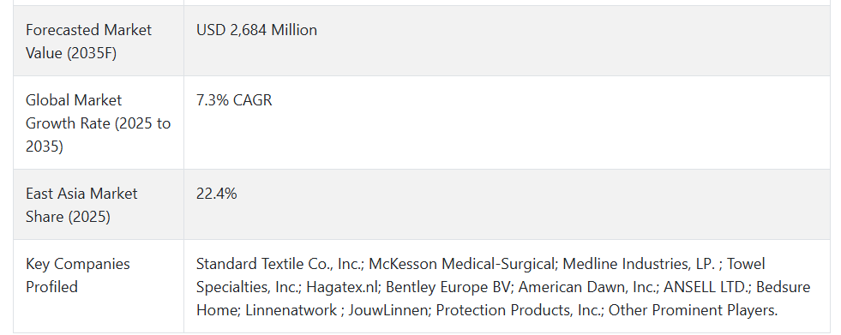Click the 'Linnenatwork' company text
The width and height of the screenshot is (841, 335).
click(x=291, y=310)
